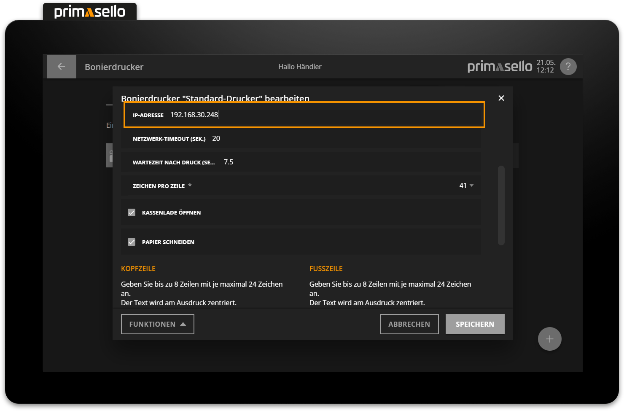Viewport: 624px width, 411px height.
Task: Focus the IP-Adresse input field
Action: (320, 115)
